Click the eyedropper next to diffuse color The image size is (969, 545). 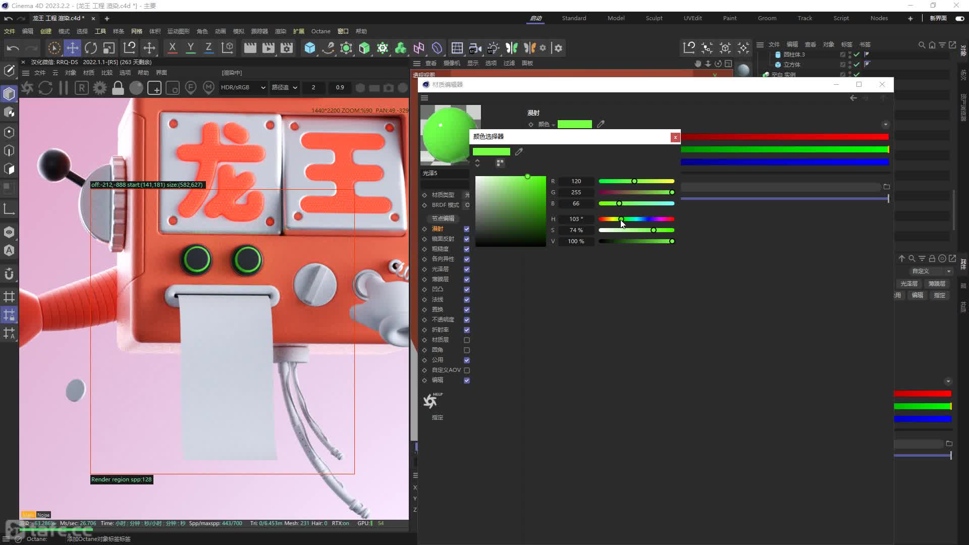tap(601, 124)
